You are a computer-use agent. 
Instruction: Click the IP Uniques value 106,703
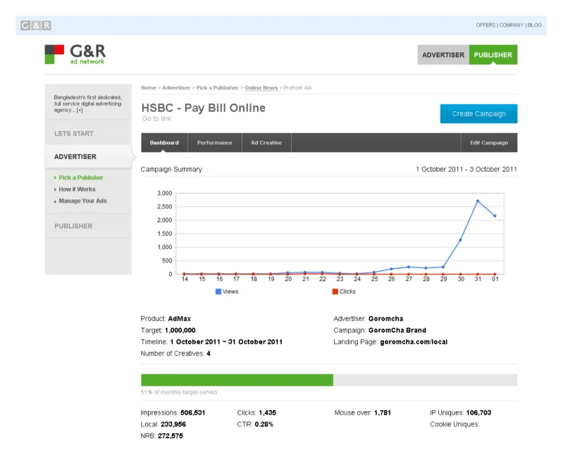coord(478,413)
